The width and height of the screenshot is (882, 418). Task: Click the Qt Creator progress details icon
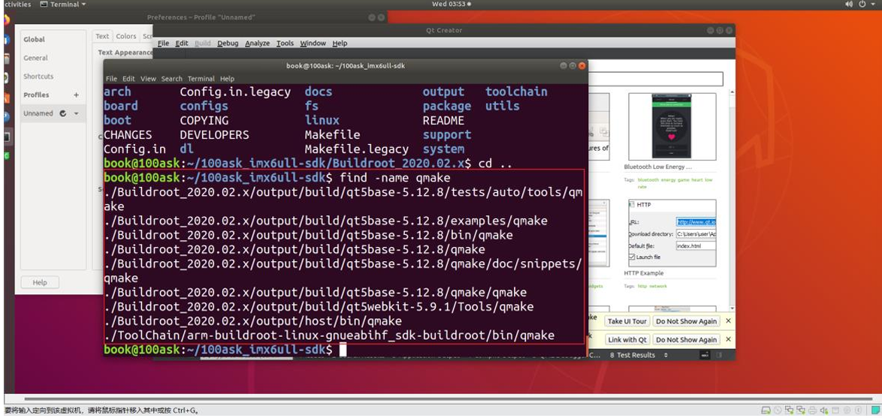(x=705, y=355)
